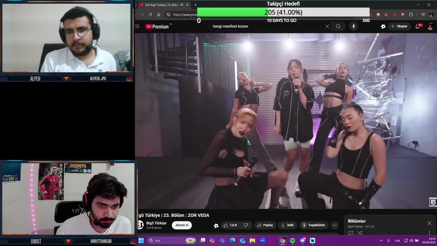Open YouTube account avatar menu
The width and height of the screenshot is (437, 246).
pyautogui.click(x=430, y=26)
